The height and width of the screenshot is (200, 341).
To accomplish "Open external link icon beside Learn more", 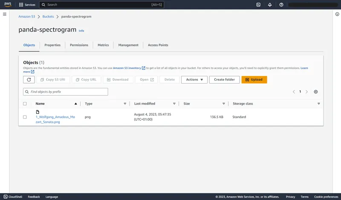I will pyautogui.click(x=33, y=72).
